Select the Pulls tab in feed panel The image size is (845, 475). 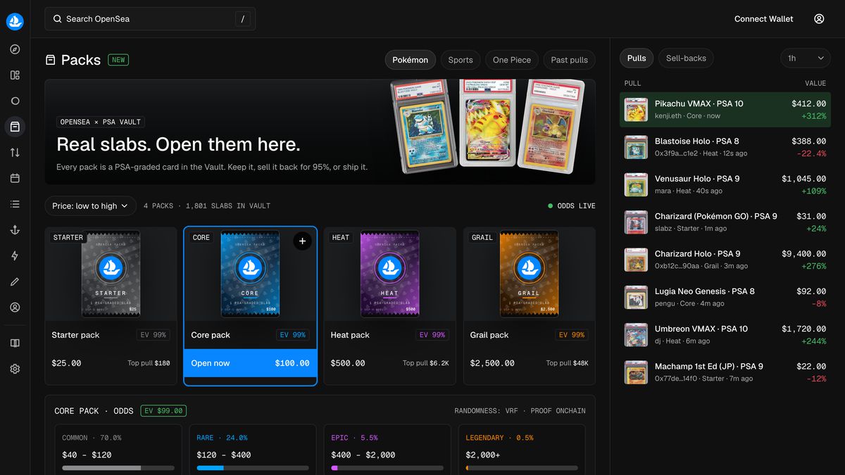637,58
